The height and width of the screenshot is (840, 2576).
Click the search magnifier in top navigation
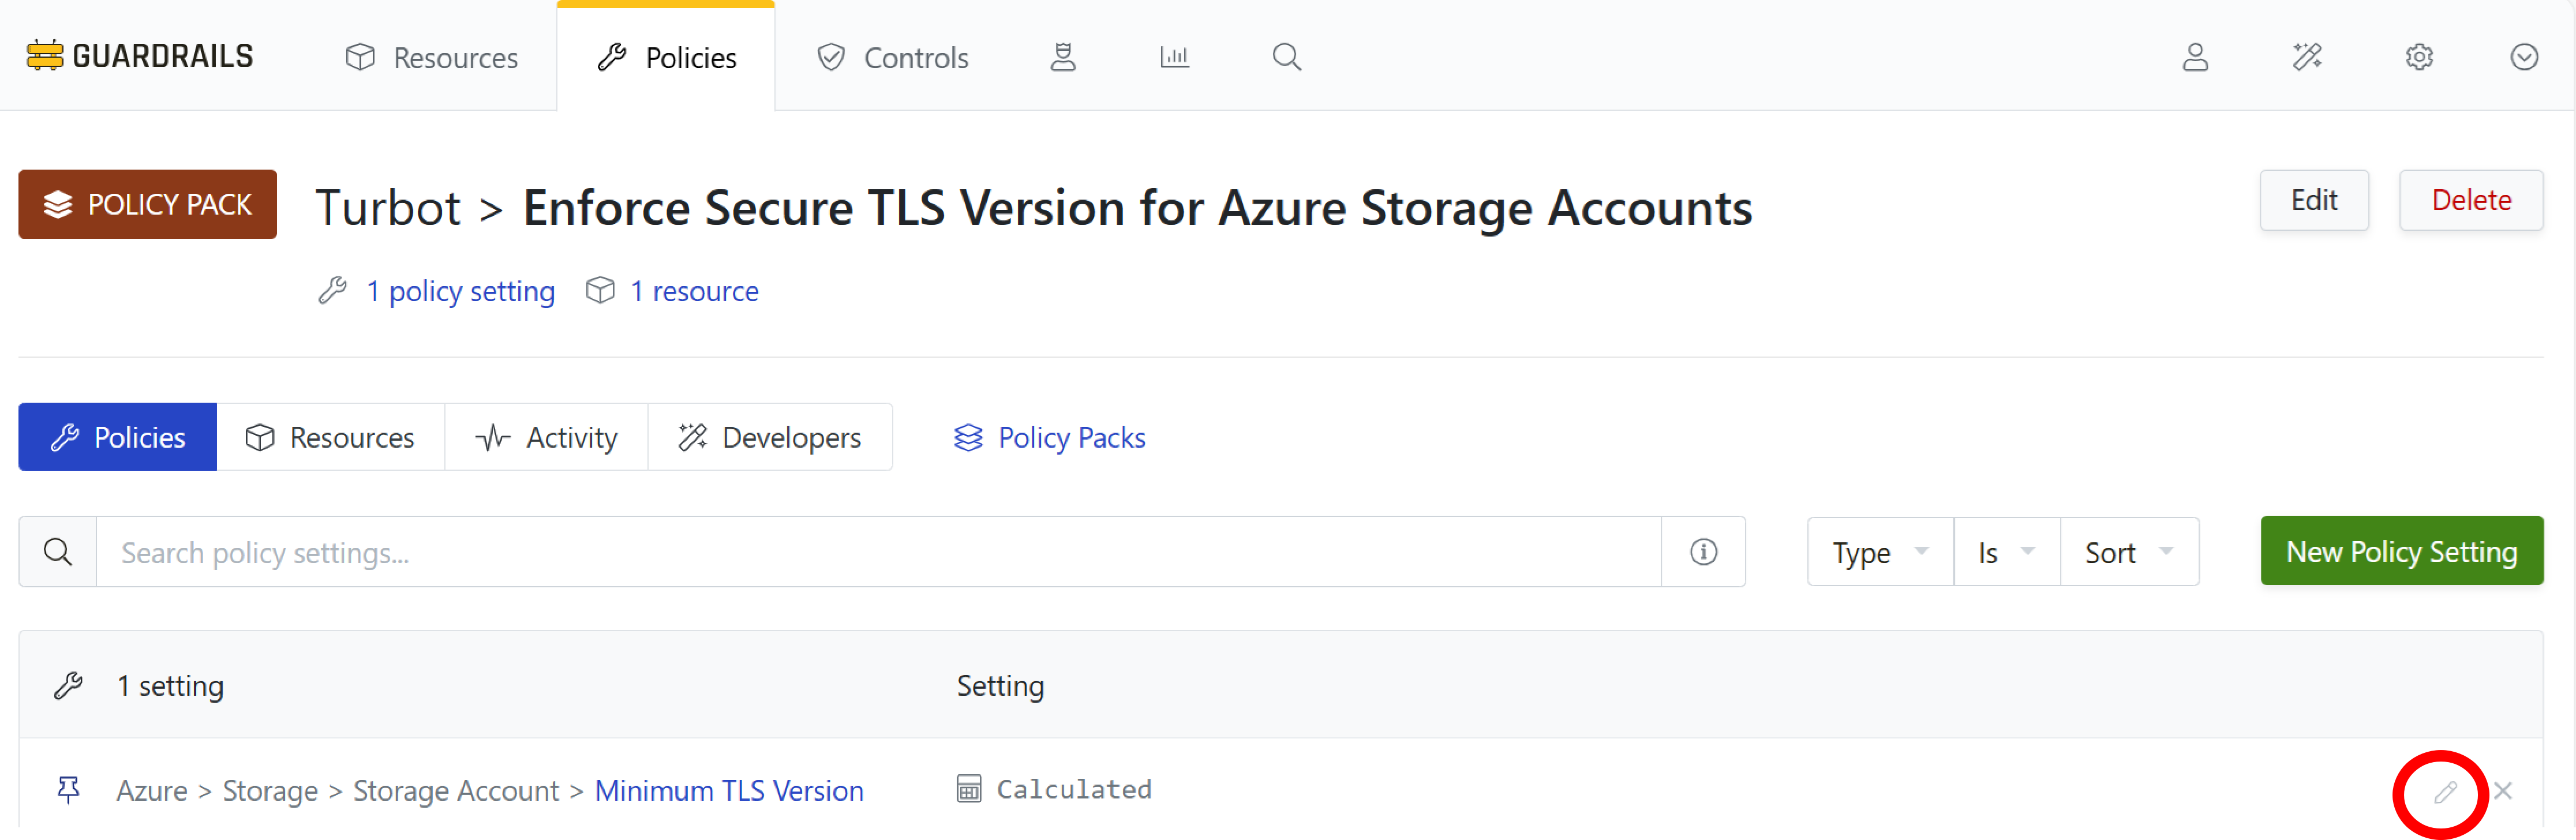1286,57
